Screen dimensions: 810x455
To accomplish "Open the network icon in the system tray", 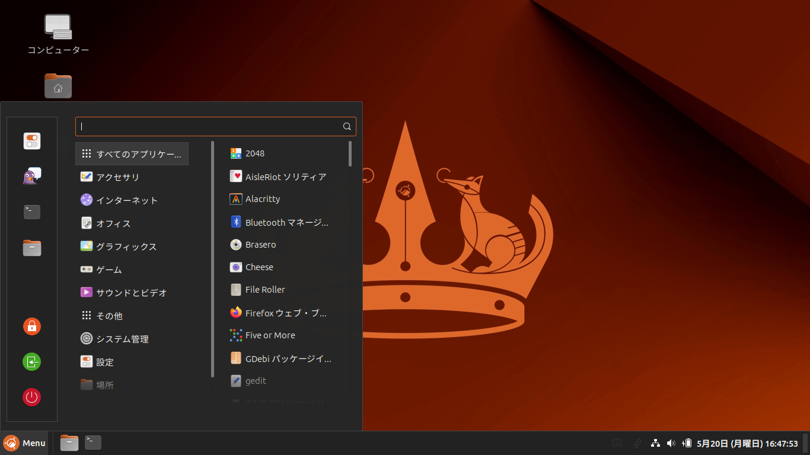I will click(655, 443).
